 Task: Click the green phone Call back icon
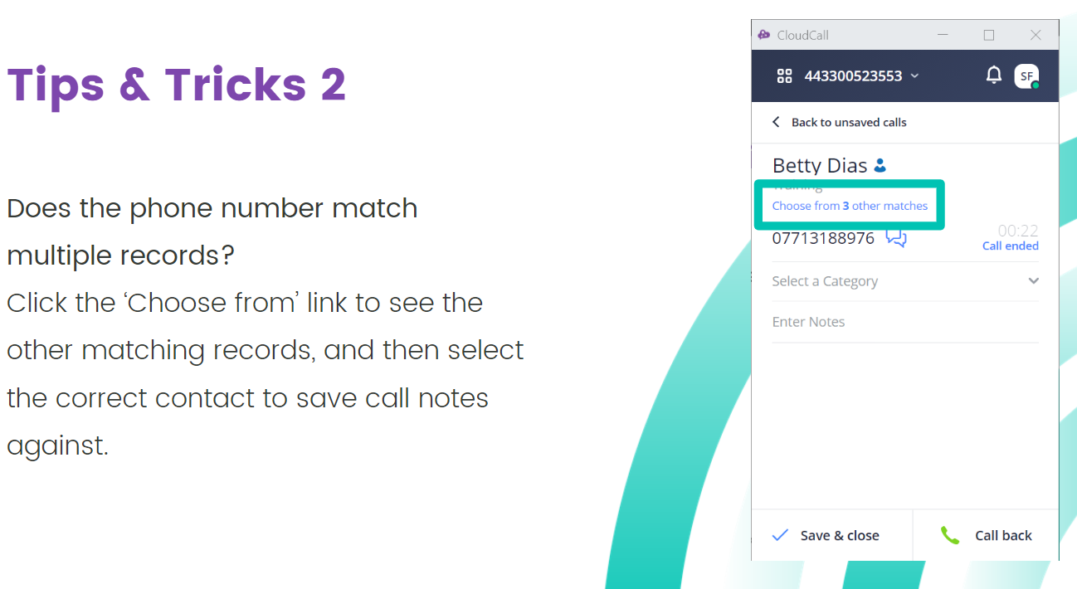pyautogui.click(x=950, y=535)
